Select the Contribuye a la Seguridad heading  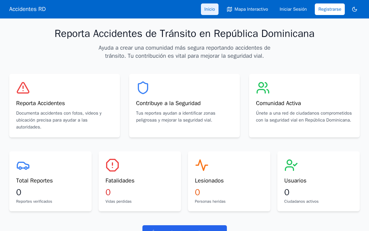(168, 103)
